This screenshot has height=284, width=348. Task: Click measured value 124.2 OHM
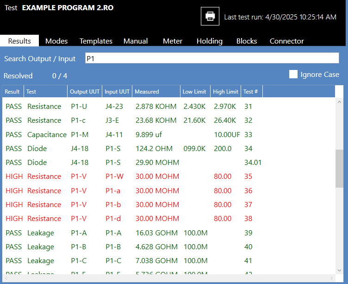coord(154,148)
